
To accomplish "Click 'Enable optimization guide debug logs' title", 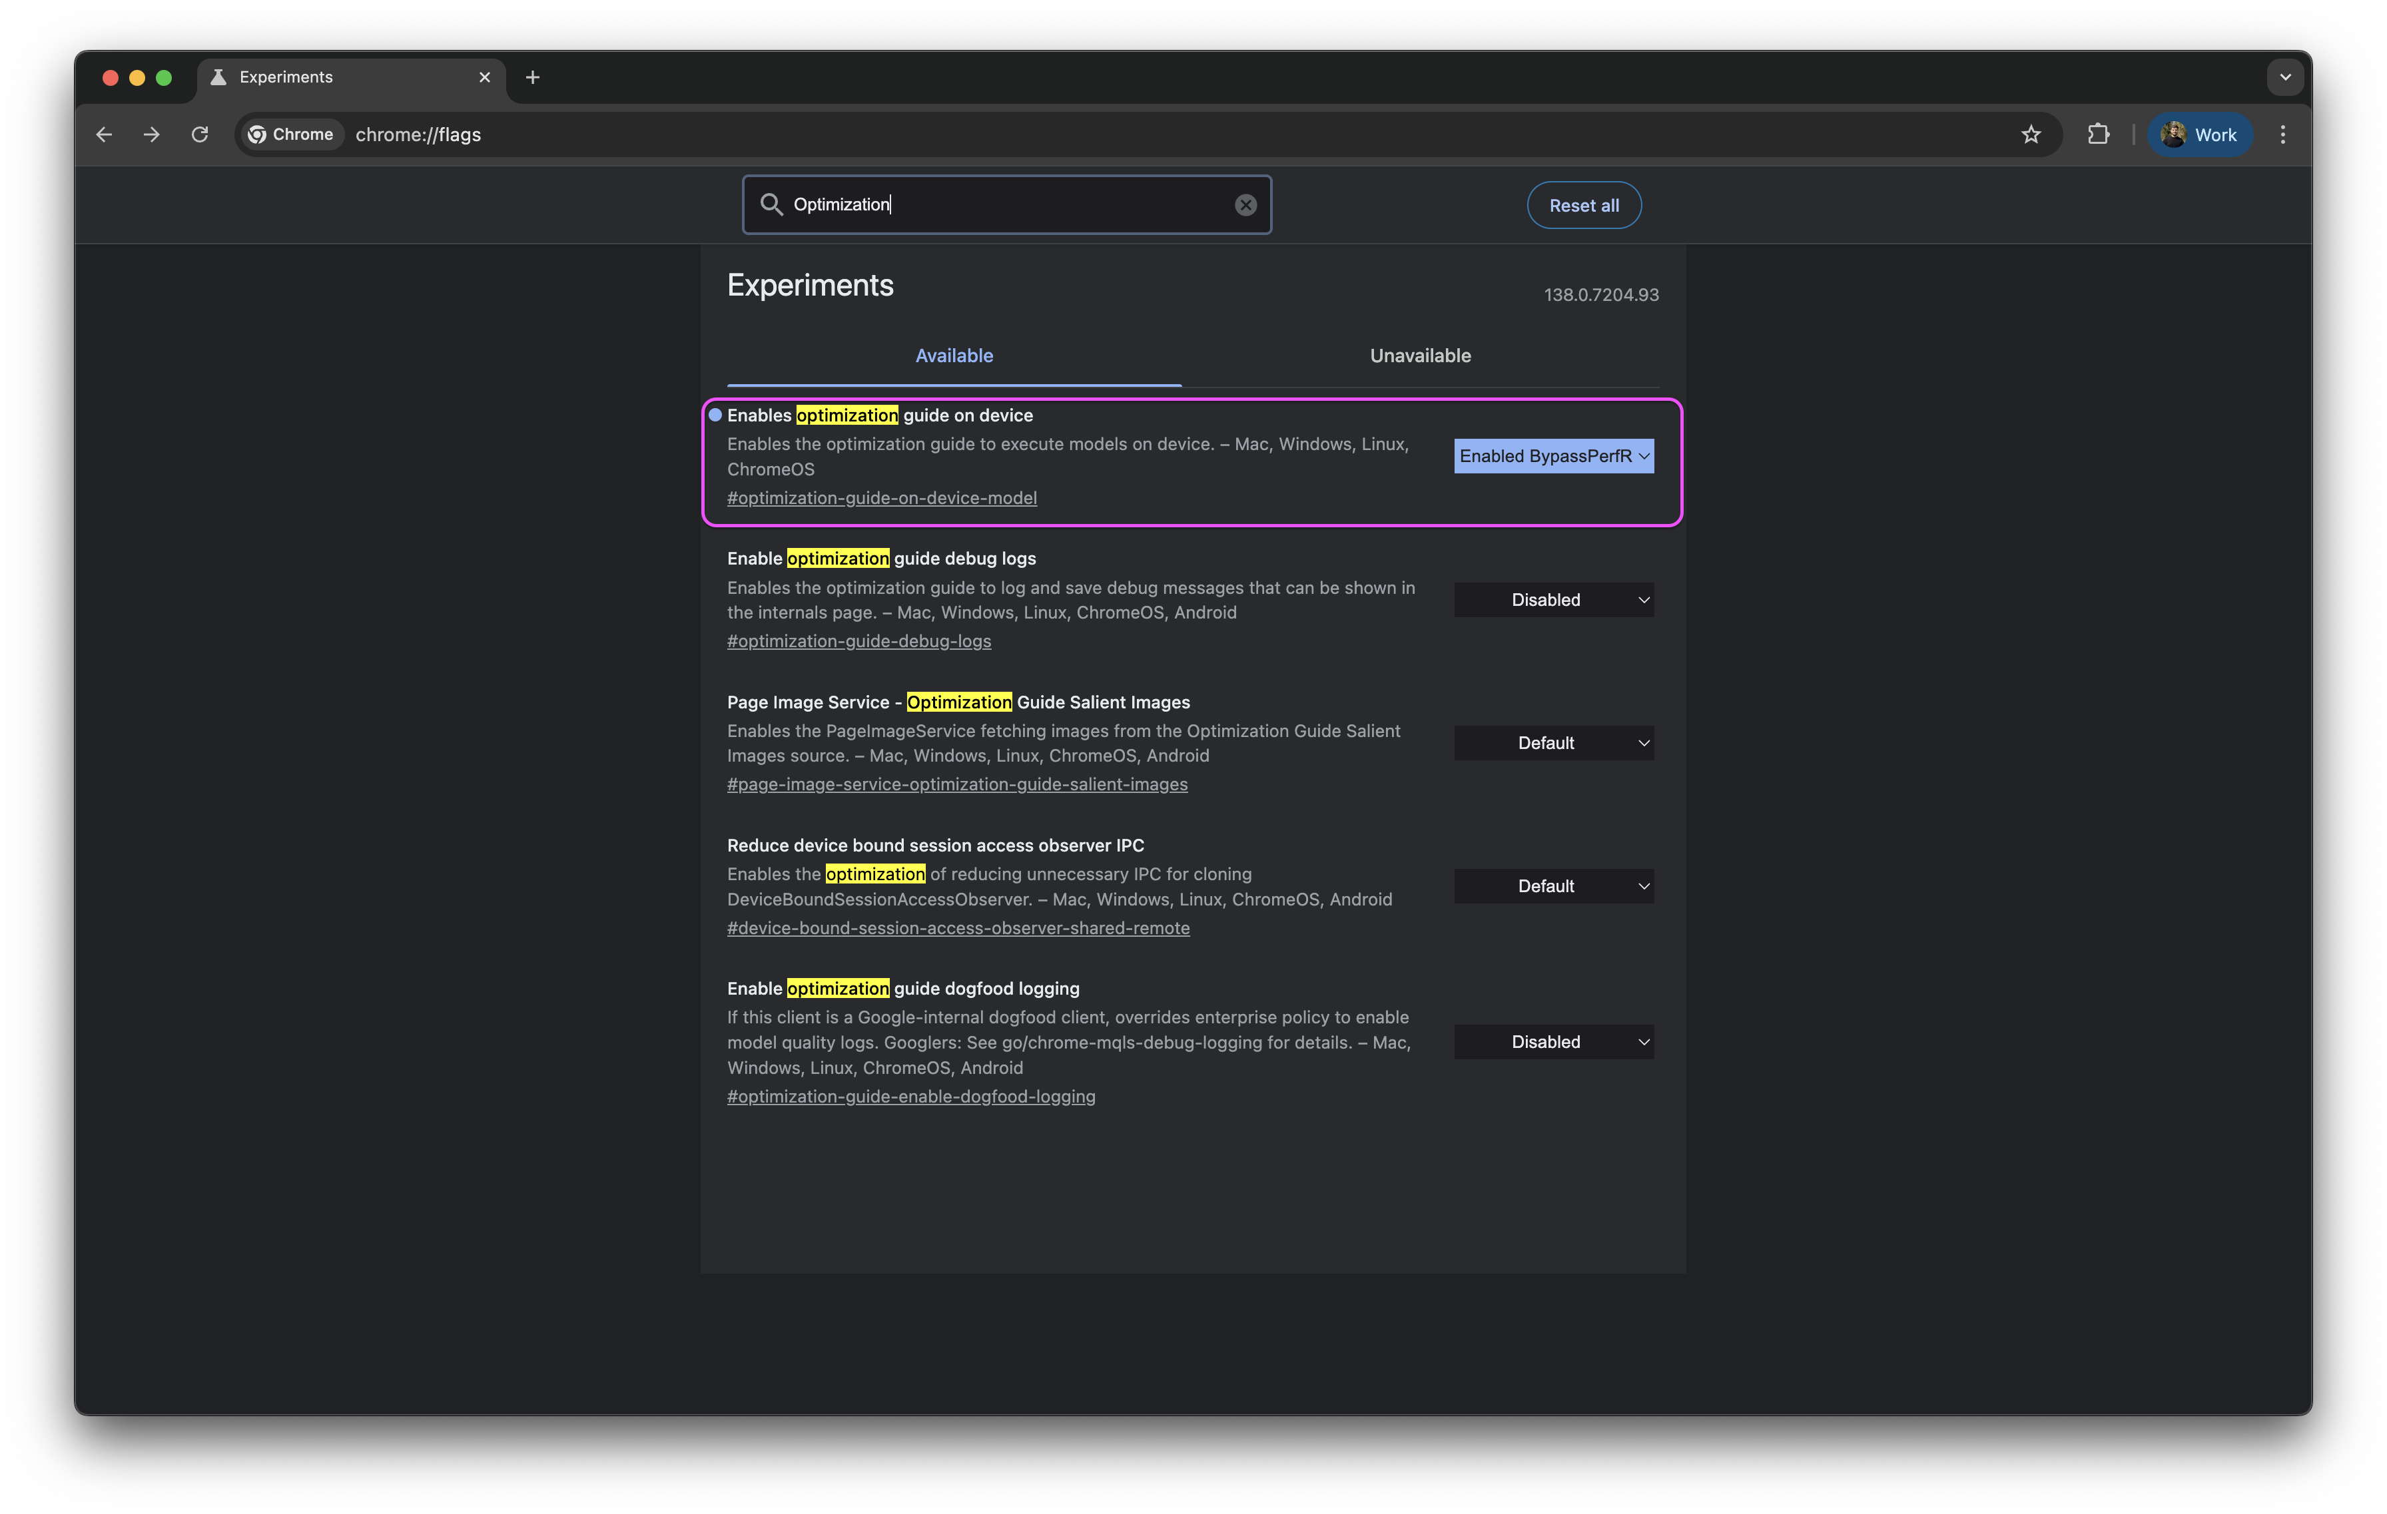I will click(x=881, y=559).
